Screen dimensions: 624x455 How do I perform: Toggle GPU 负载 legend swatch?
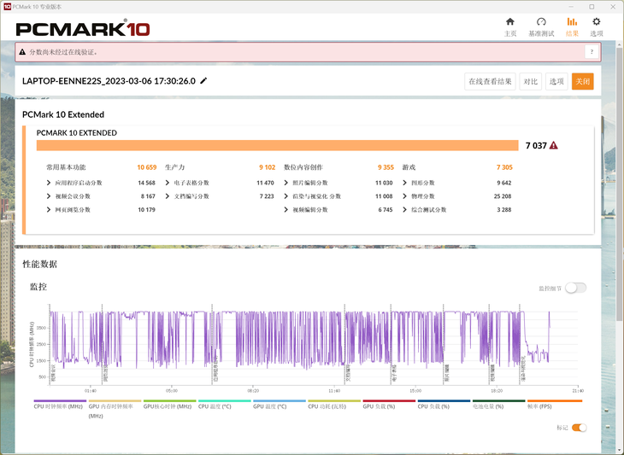pyautogui.click(x=389, y=401)
